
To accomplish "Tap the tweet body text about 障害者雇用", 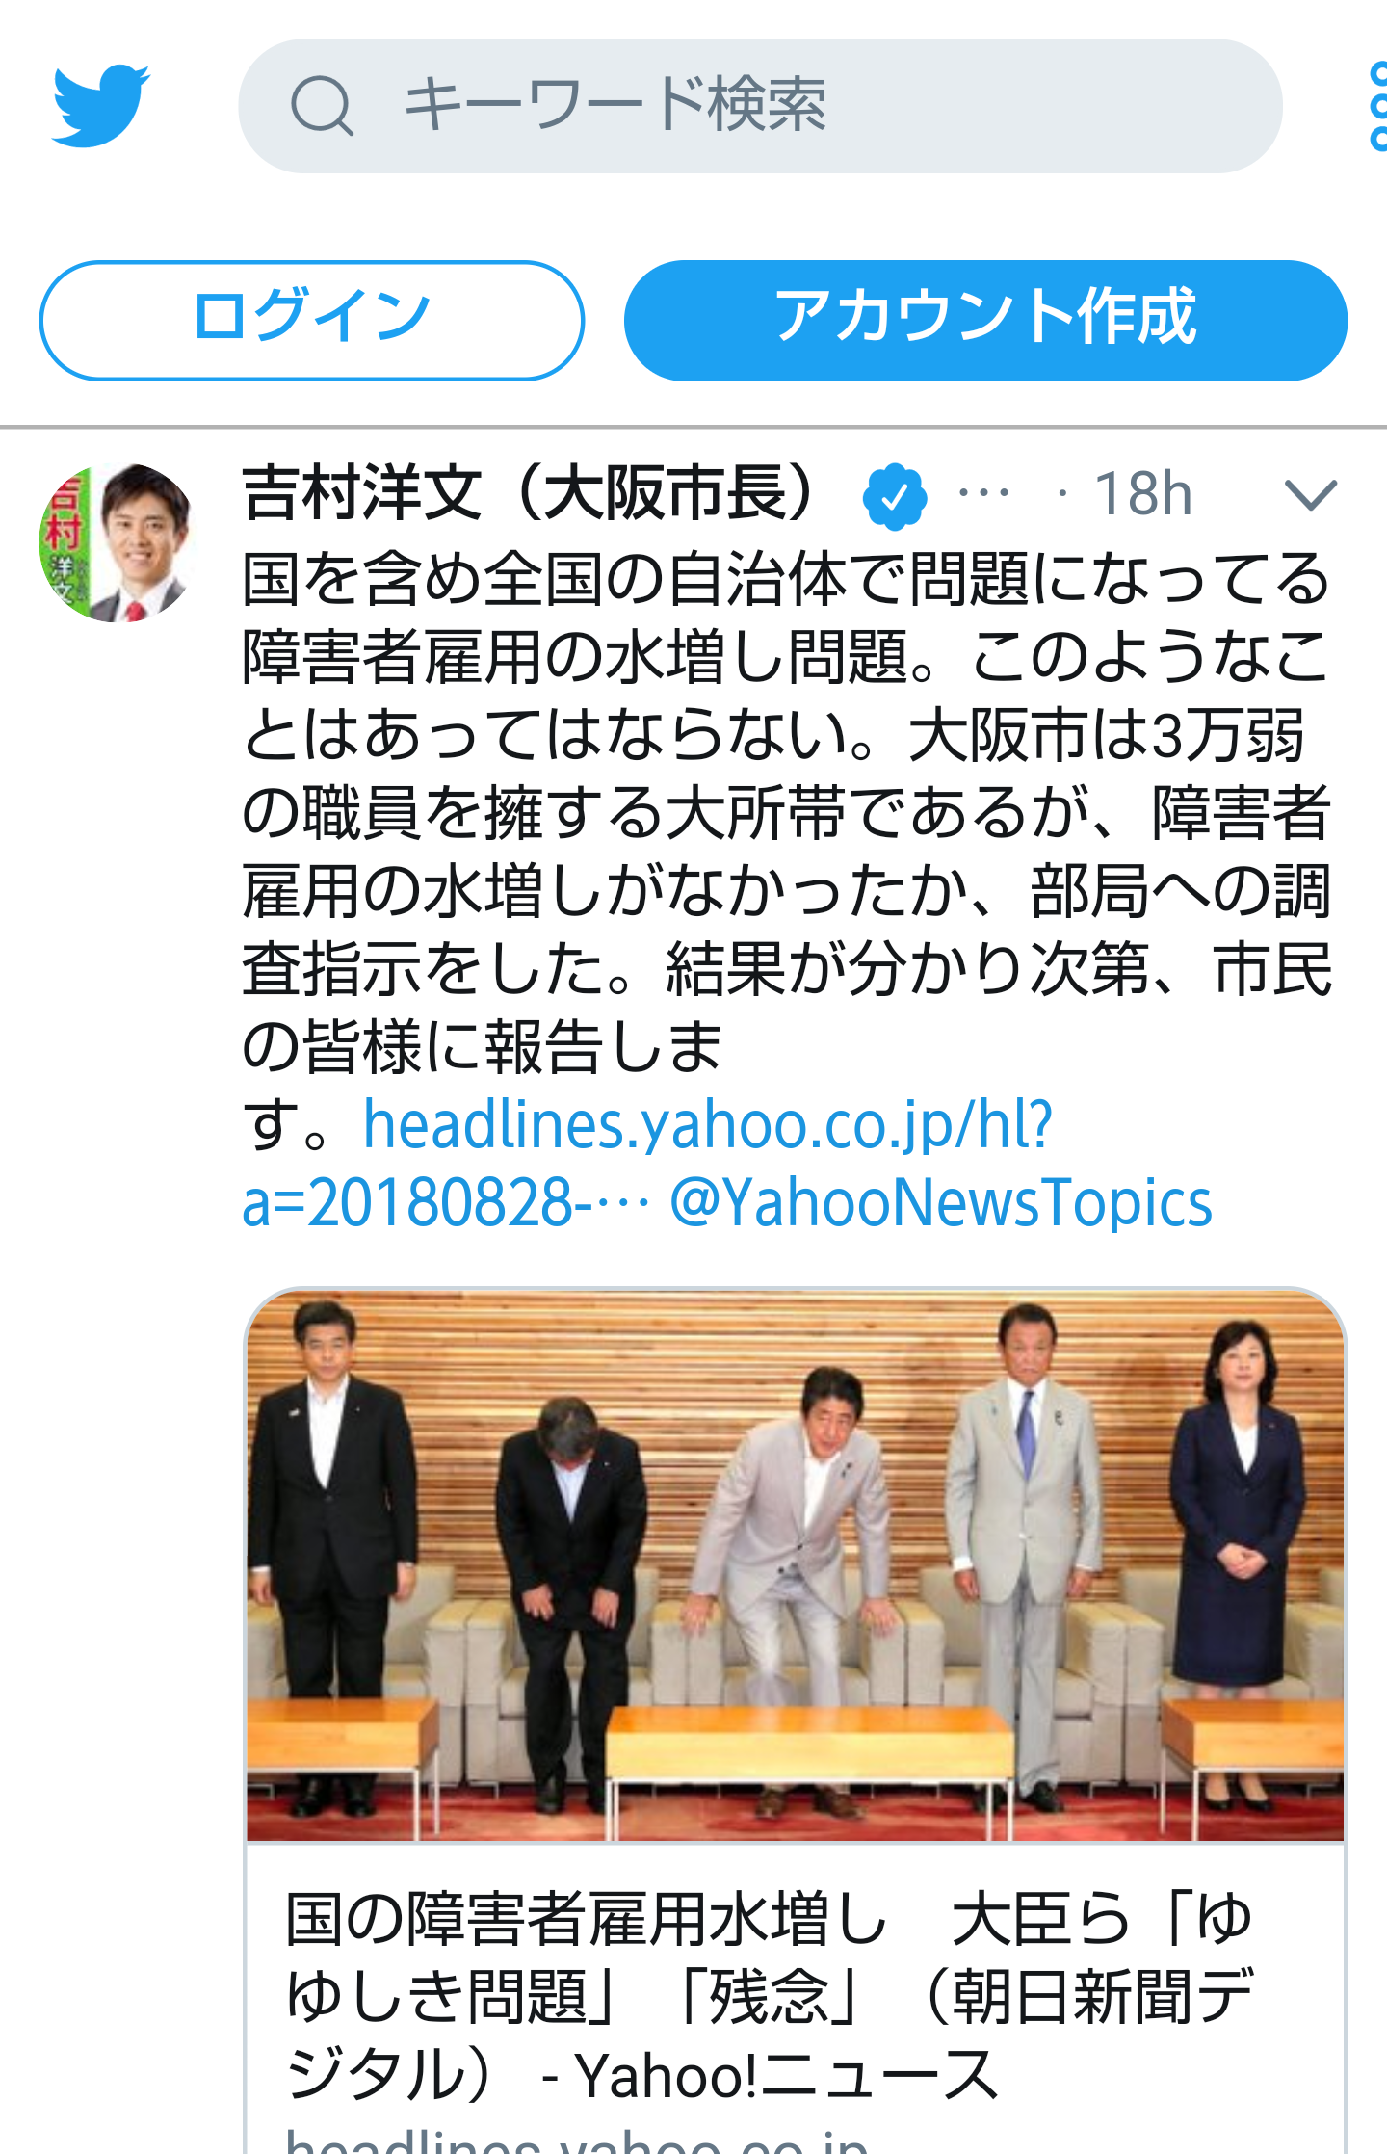I will [786, 811].
